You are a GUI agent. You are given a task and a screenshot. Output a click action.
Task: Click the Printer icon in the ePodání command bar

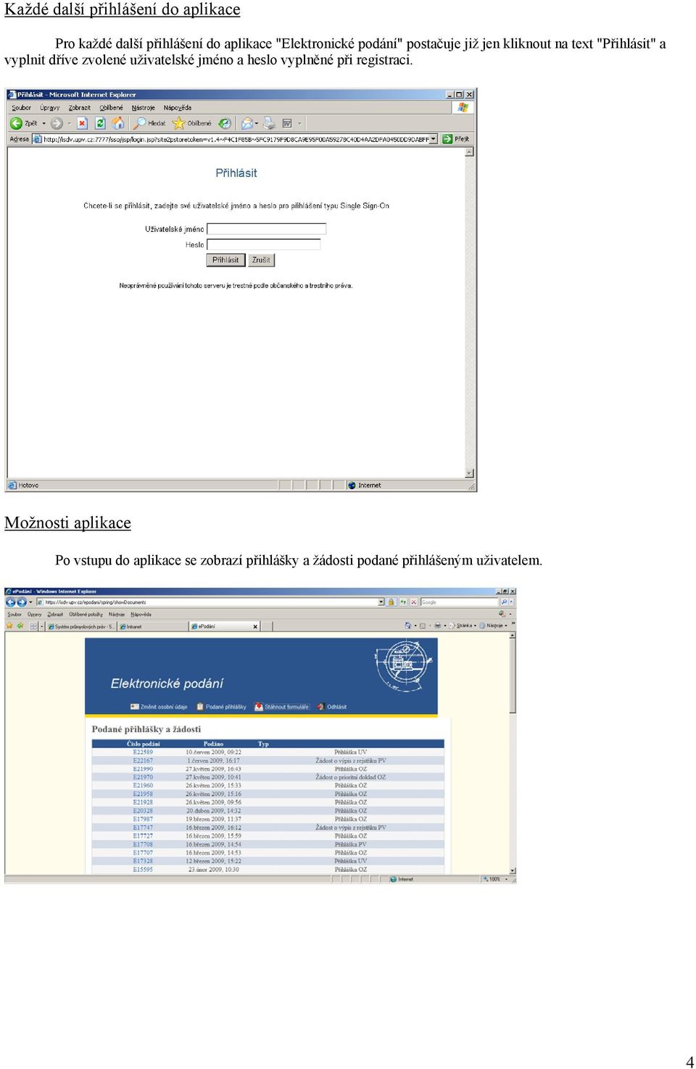coord(437,625)
